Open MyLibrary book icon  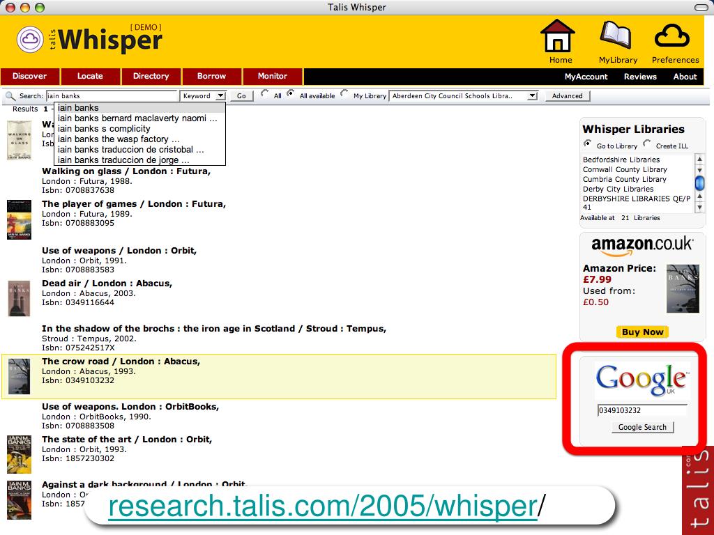tap(616, 35)
